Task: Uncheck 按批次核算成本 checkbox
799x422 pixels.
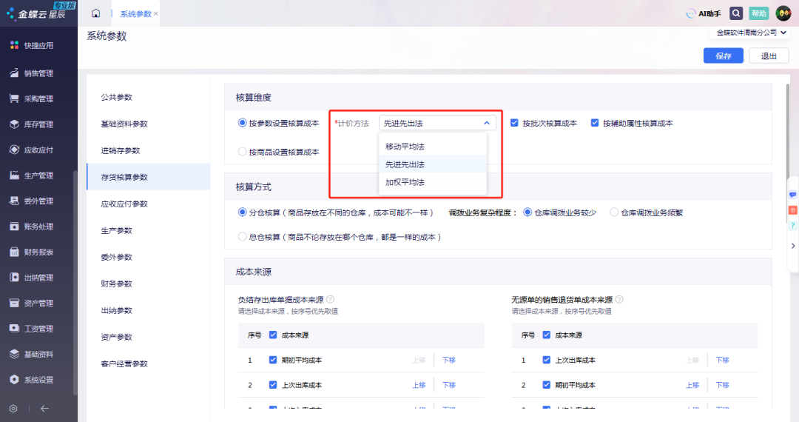Action: pos(515,123)
